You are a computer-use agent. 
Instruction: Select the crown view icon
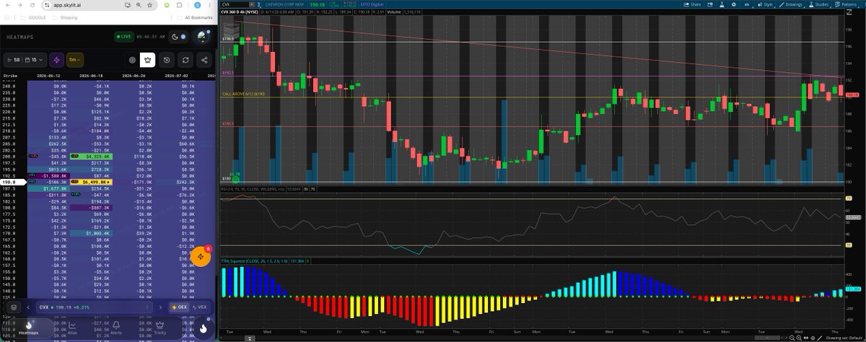click(x=147, y=60)
